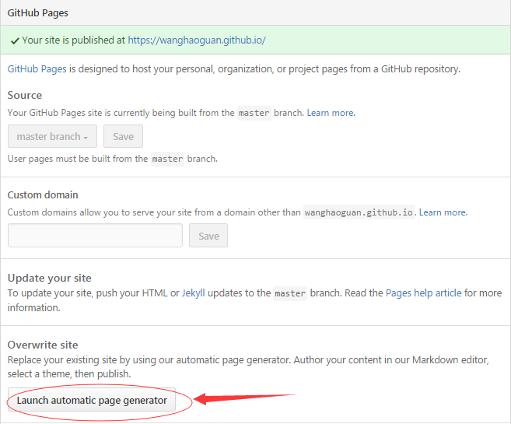Click the green published checkmark icon
This screenshot has width=511, height=424.
click(15, 40)
